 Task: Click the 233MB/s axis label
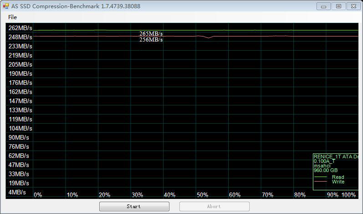coord(20,47)
